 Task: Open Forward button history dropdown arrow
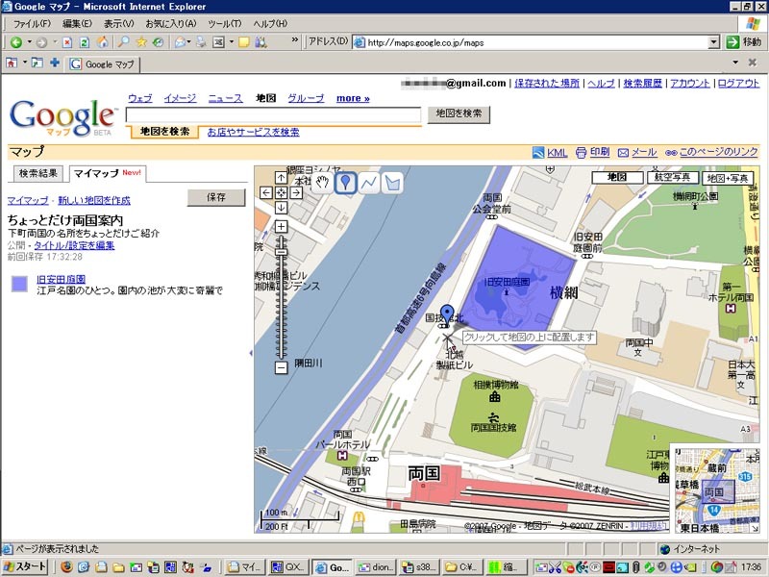coord(55,42)
